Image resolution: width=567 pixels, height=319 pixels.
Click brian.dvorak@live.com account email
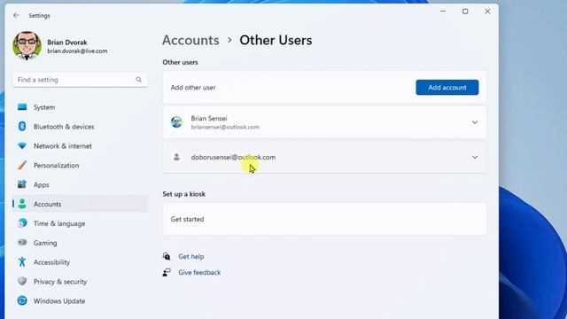click(x=77, y=51)
